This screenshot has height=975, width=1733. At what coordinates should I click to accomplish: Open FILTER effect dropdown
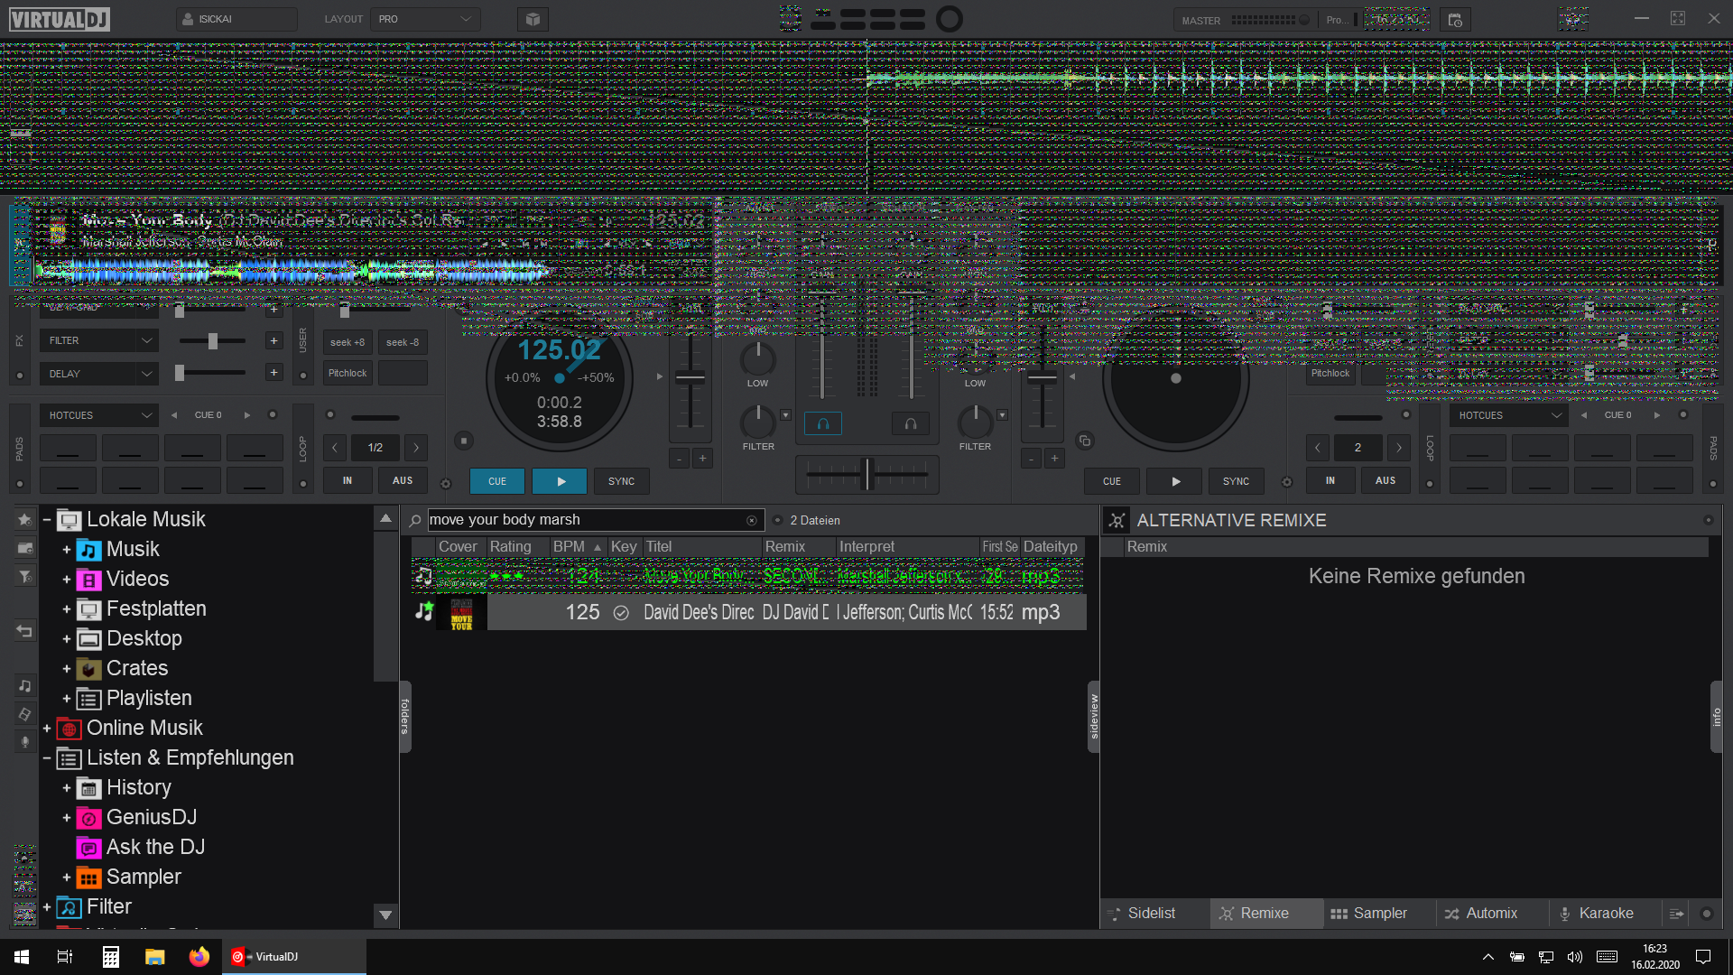tap(99, 340)
